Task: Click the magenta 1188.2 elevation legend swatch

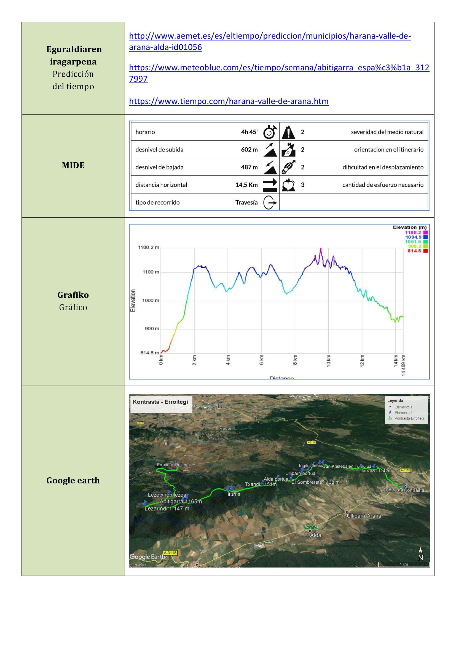Action: pos(425,232)
